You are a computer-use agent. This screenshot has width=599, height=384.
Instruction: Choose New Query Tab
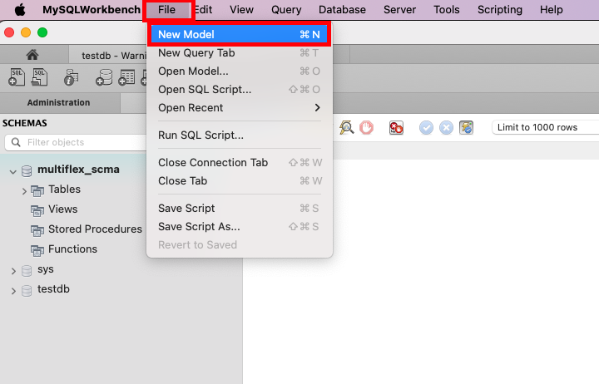(239, 52)
